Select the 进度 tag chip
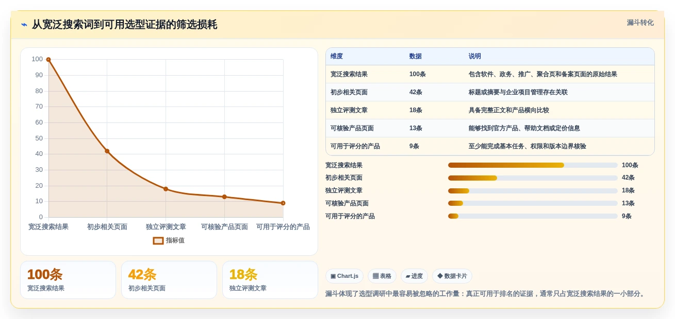 pyautogui.click(x=414, y=276)
